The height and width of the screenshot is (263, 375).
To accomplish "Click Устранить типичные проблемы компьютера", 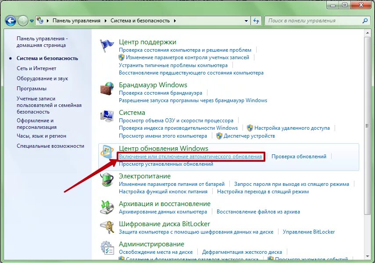I will 173,65.
